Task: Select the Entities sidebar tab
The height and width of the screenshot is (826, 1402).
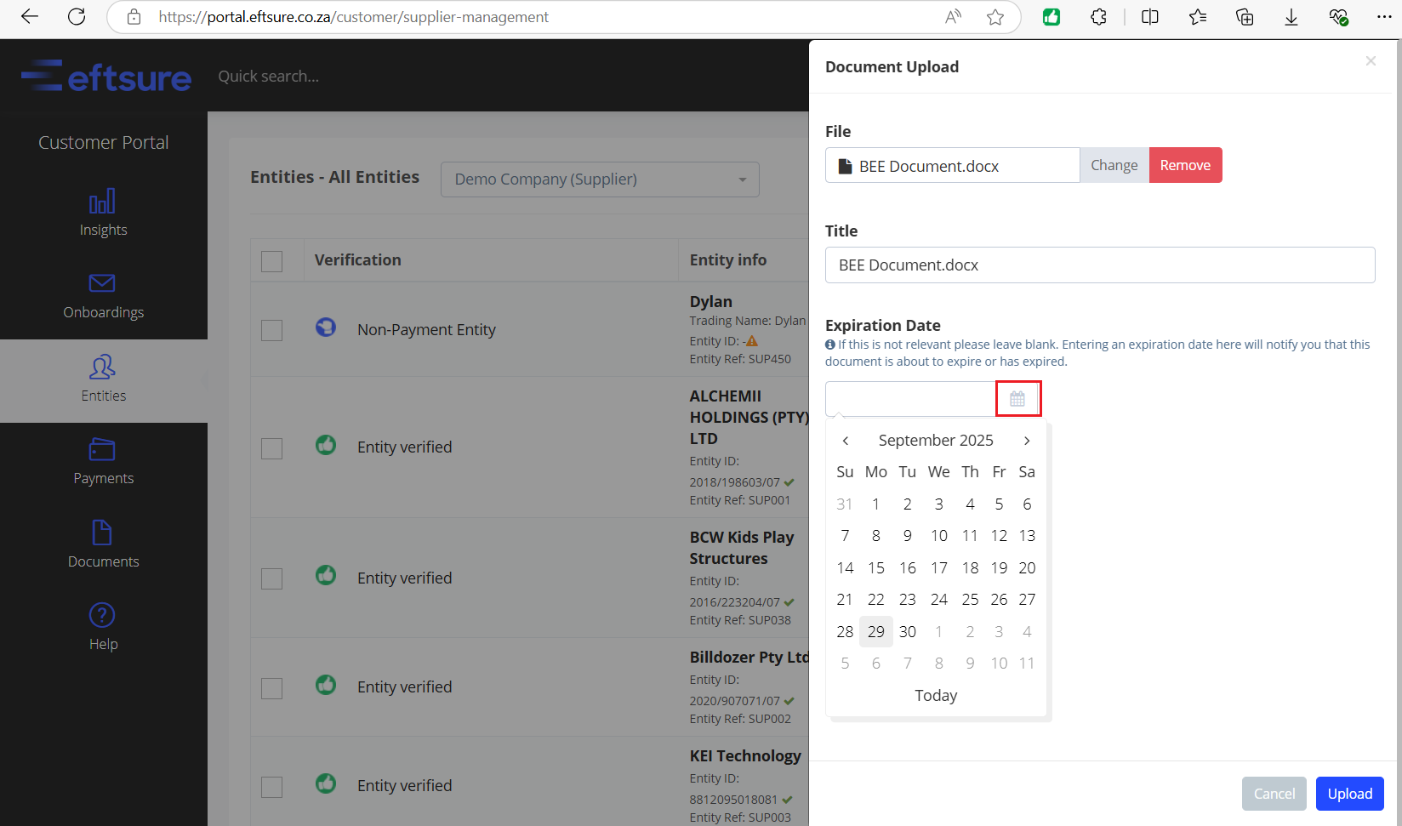Action: point(103,380)
